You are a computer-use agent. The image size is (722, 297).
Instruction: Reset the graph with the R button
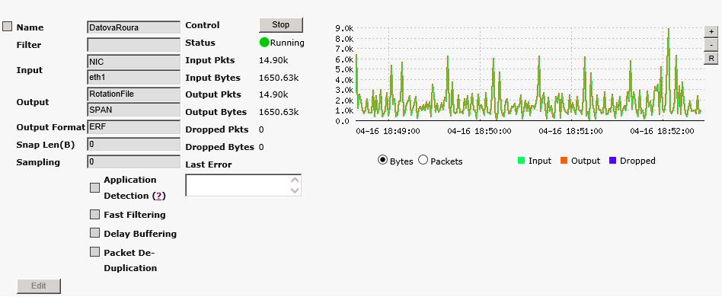[711, 59]
